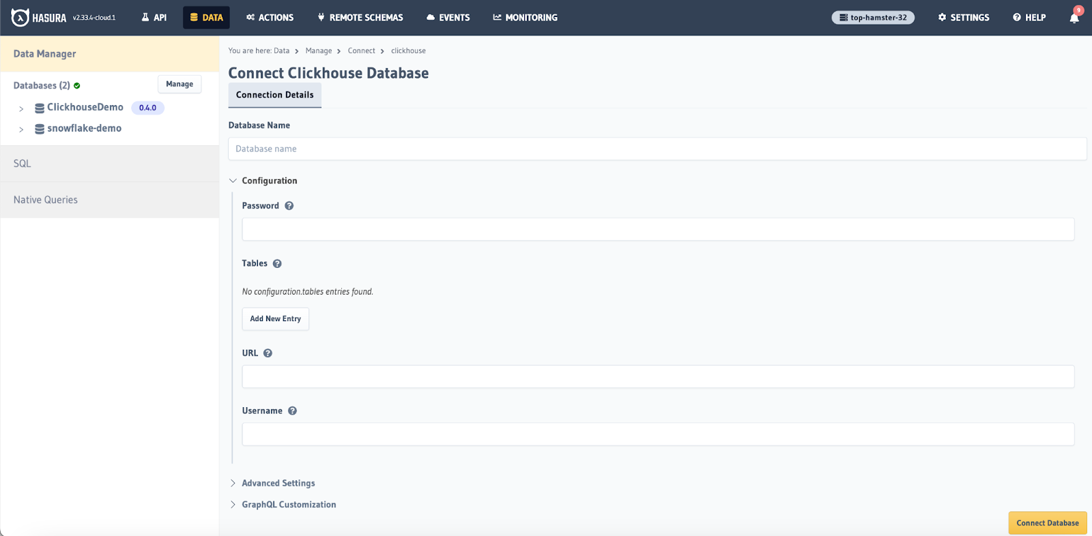The height and width of the screenshot is (536, 1092).
Task: Open the REMOTE SCHEMAS tab
Action: pyautogui.click(x=360, y=18)
